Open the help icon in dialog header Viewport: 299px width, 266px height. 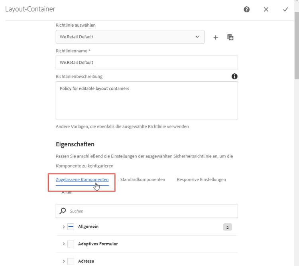[x=247, y=9]
